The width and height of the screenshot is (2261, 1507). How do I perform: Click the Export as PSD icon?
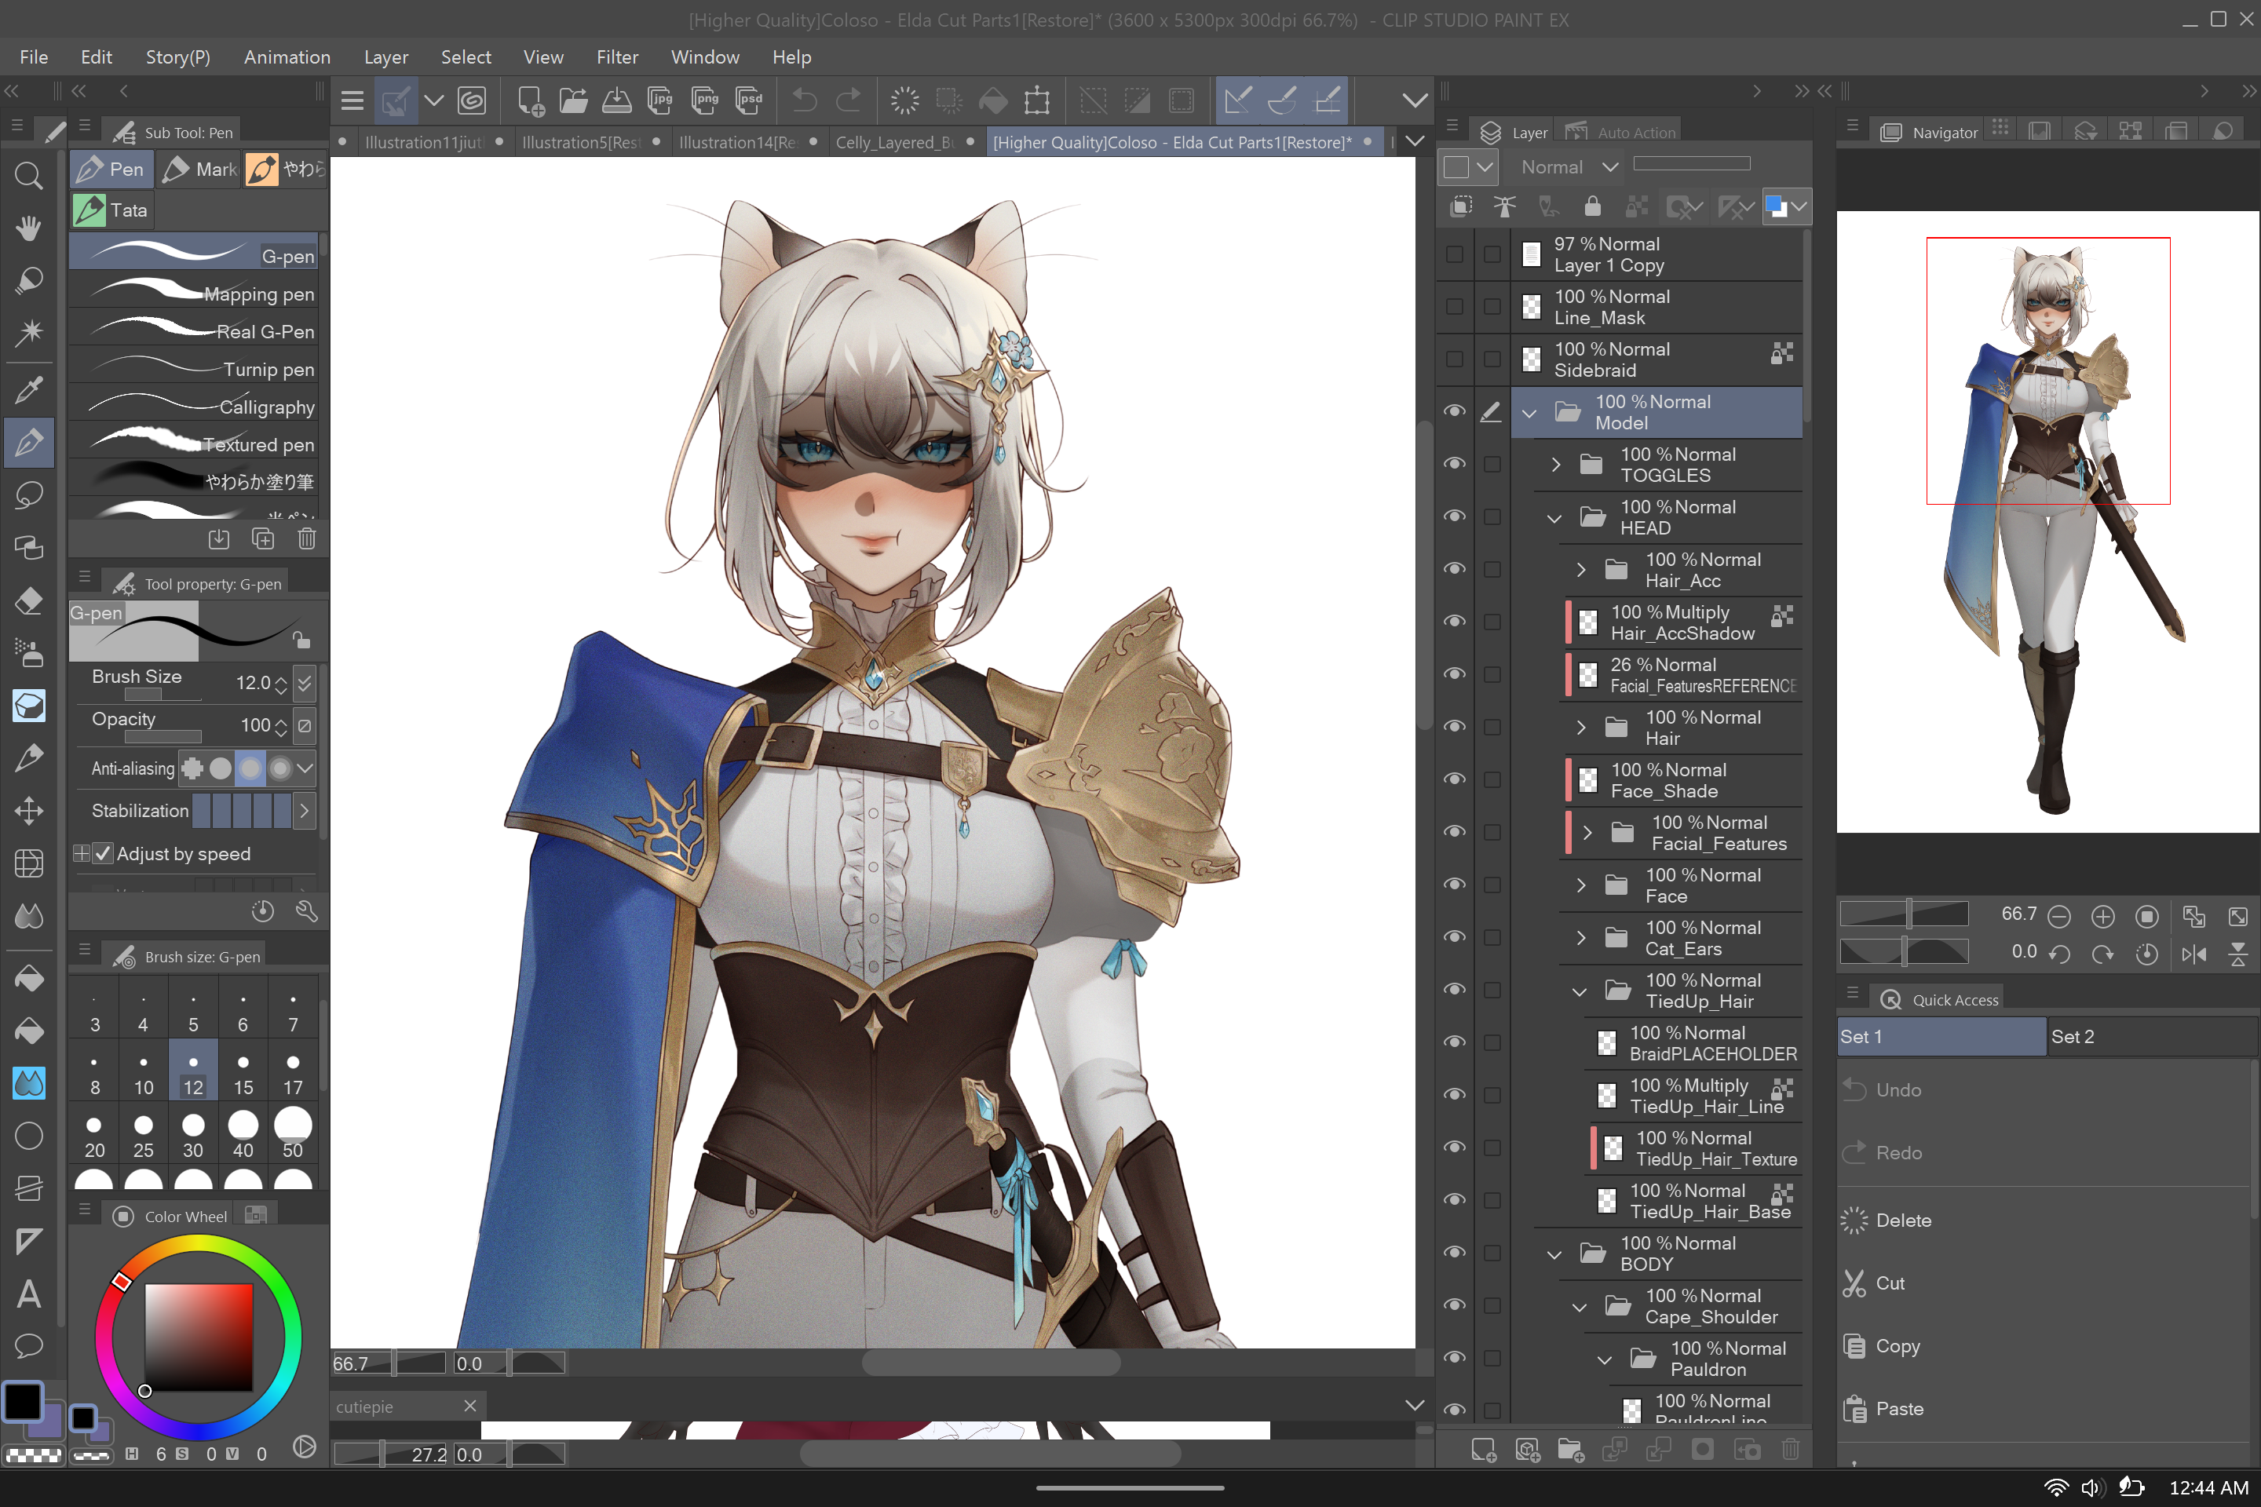[x=749, y=100]
